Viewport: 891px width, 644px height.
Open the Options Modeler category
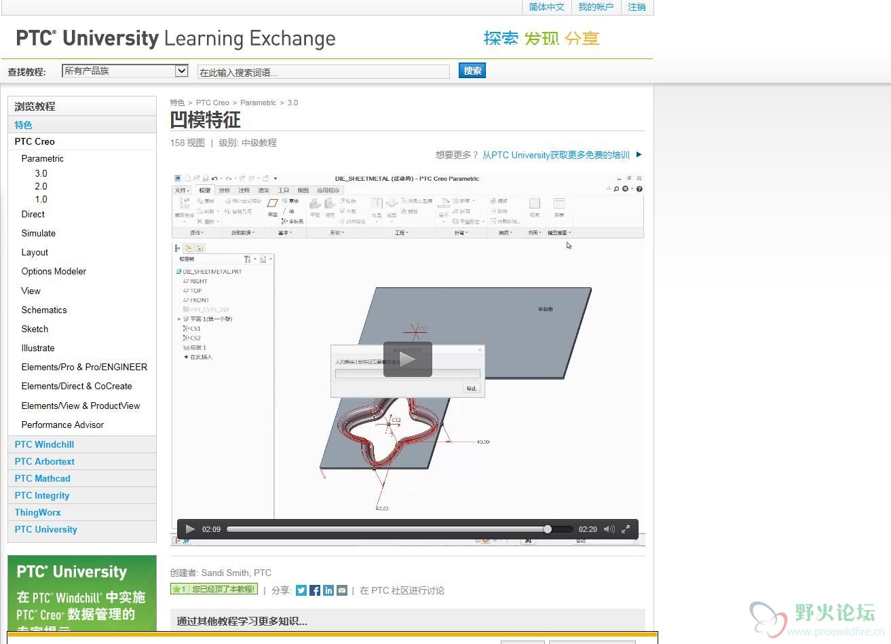(x=54, y=271)
